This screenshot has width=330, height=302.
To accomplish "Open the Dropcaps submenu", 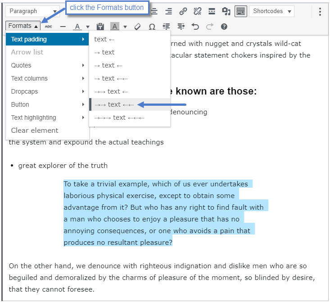I will 47,91.
